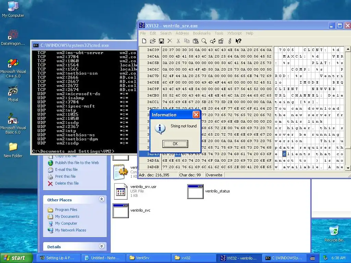Image resolution: width=351 pixels, height=263 pixels.
Task: Open the Help menu in XVI32
Action: point(250,33)
